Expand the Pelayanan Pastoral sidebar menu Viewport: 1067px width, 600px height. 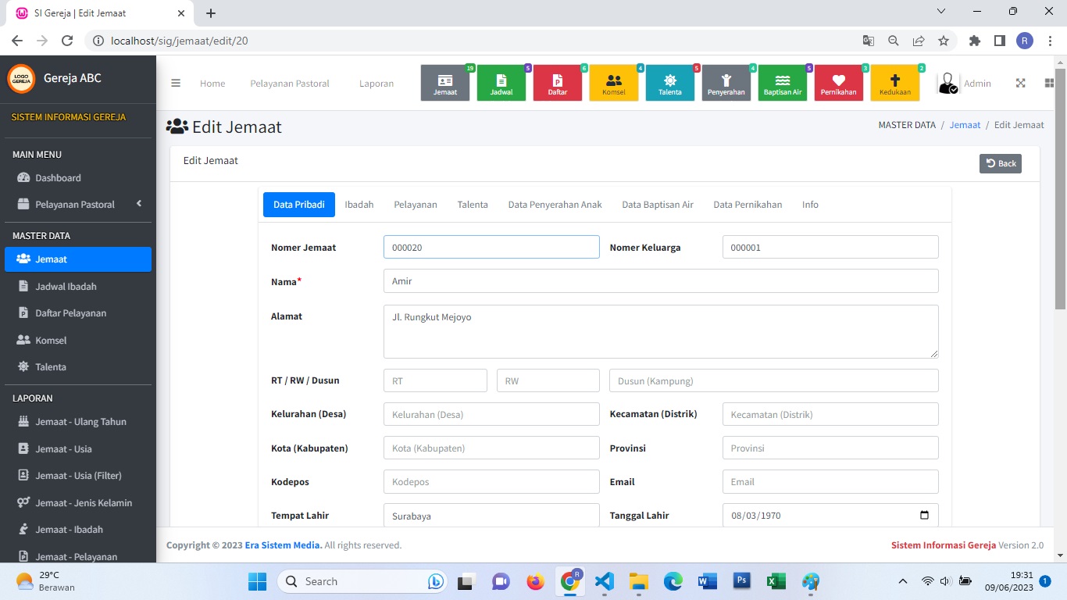click(76, 205)
